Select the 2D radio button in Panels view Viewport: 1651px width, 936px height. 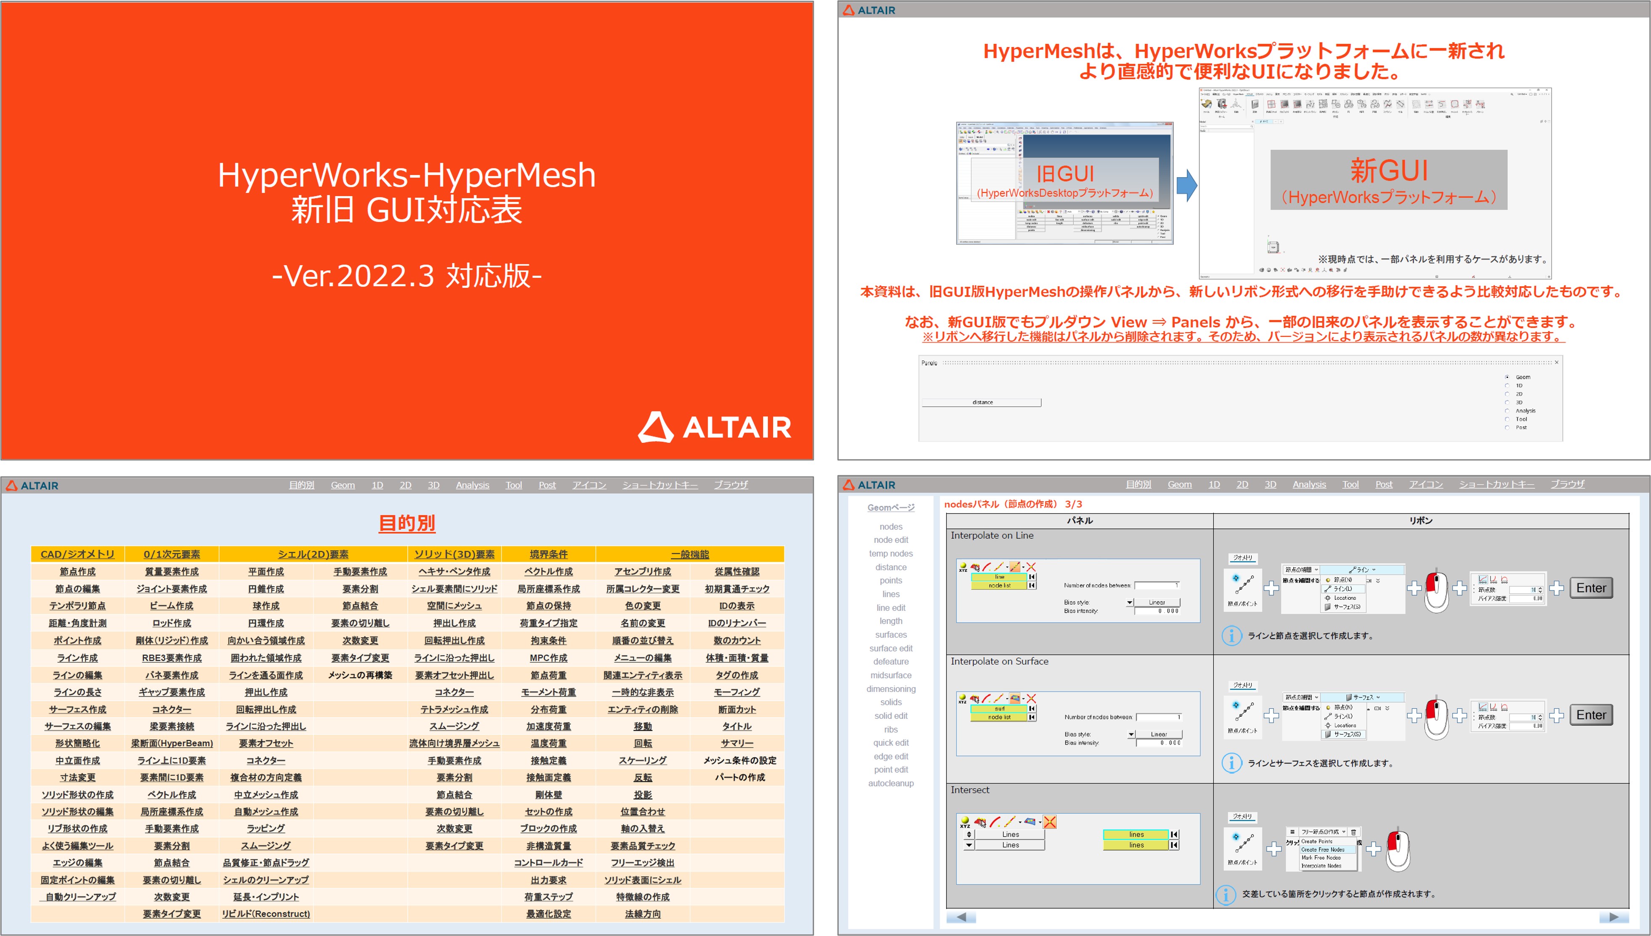(1507, 394)
